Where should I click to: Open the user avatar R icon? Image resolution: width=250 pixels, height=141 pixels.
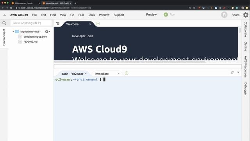224,15
